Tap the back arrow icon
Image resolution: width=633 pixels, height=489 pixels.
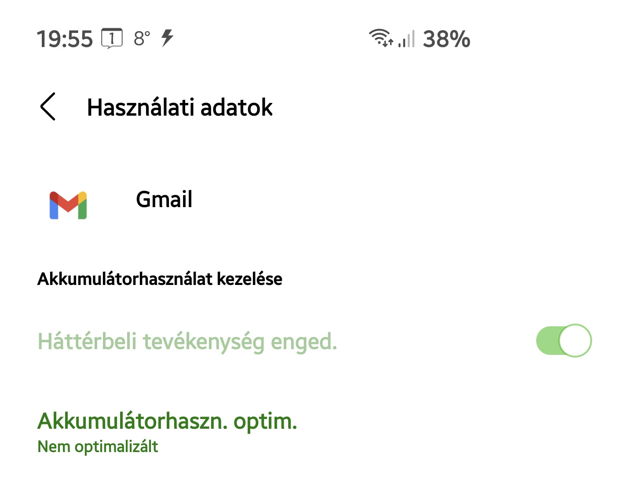48,106
